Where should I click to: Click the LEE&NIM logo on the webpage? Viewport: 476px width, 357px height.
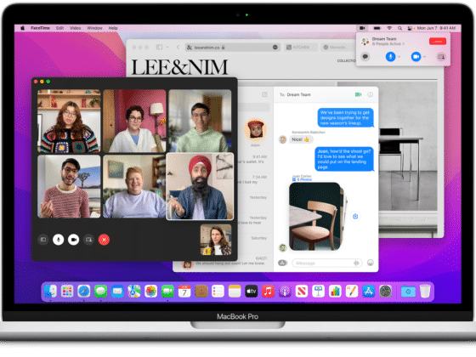click(179, 67)
